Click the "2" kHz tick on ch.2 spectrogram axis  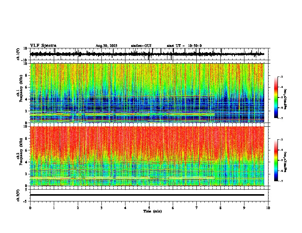(x=26, y=174)
